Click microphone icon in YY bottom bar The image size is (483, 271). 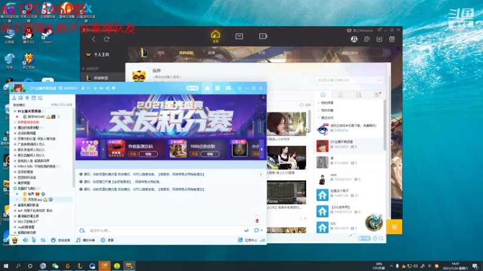34,240
